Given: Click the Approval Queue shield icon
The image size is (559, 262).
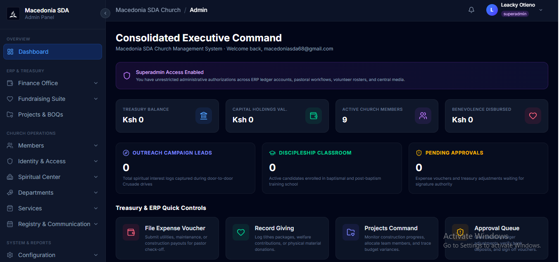Looking at the screenshot, I should point(460,232).
